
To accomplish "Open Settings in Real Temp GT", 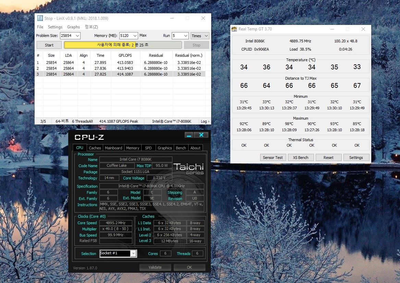I will [x=356, y=157].
